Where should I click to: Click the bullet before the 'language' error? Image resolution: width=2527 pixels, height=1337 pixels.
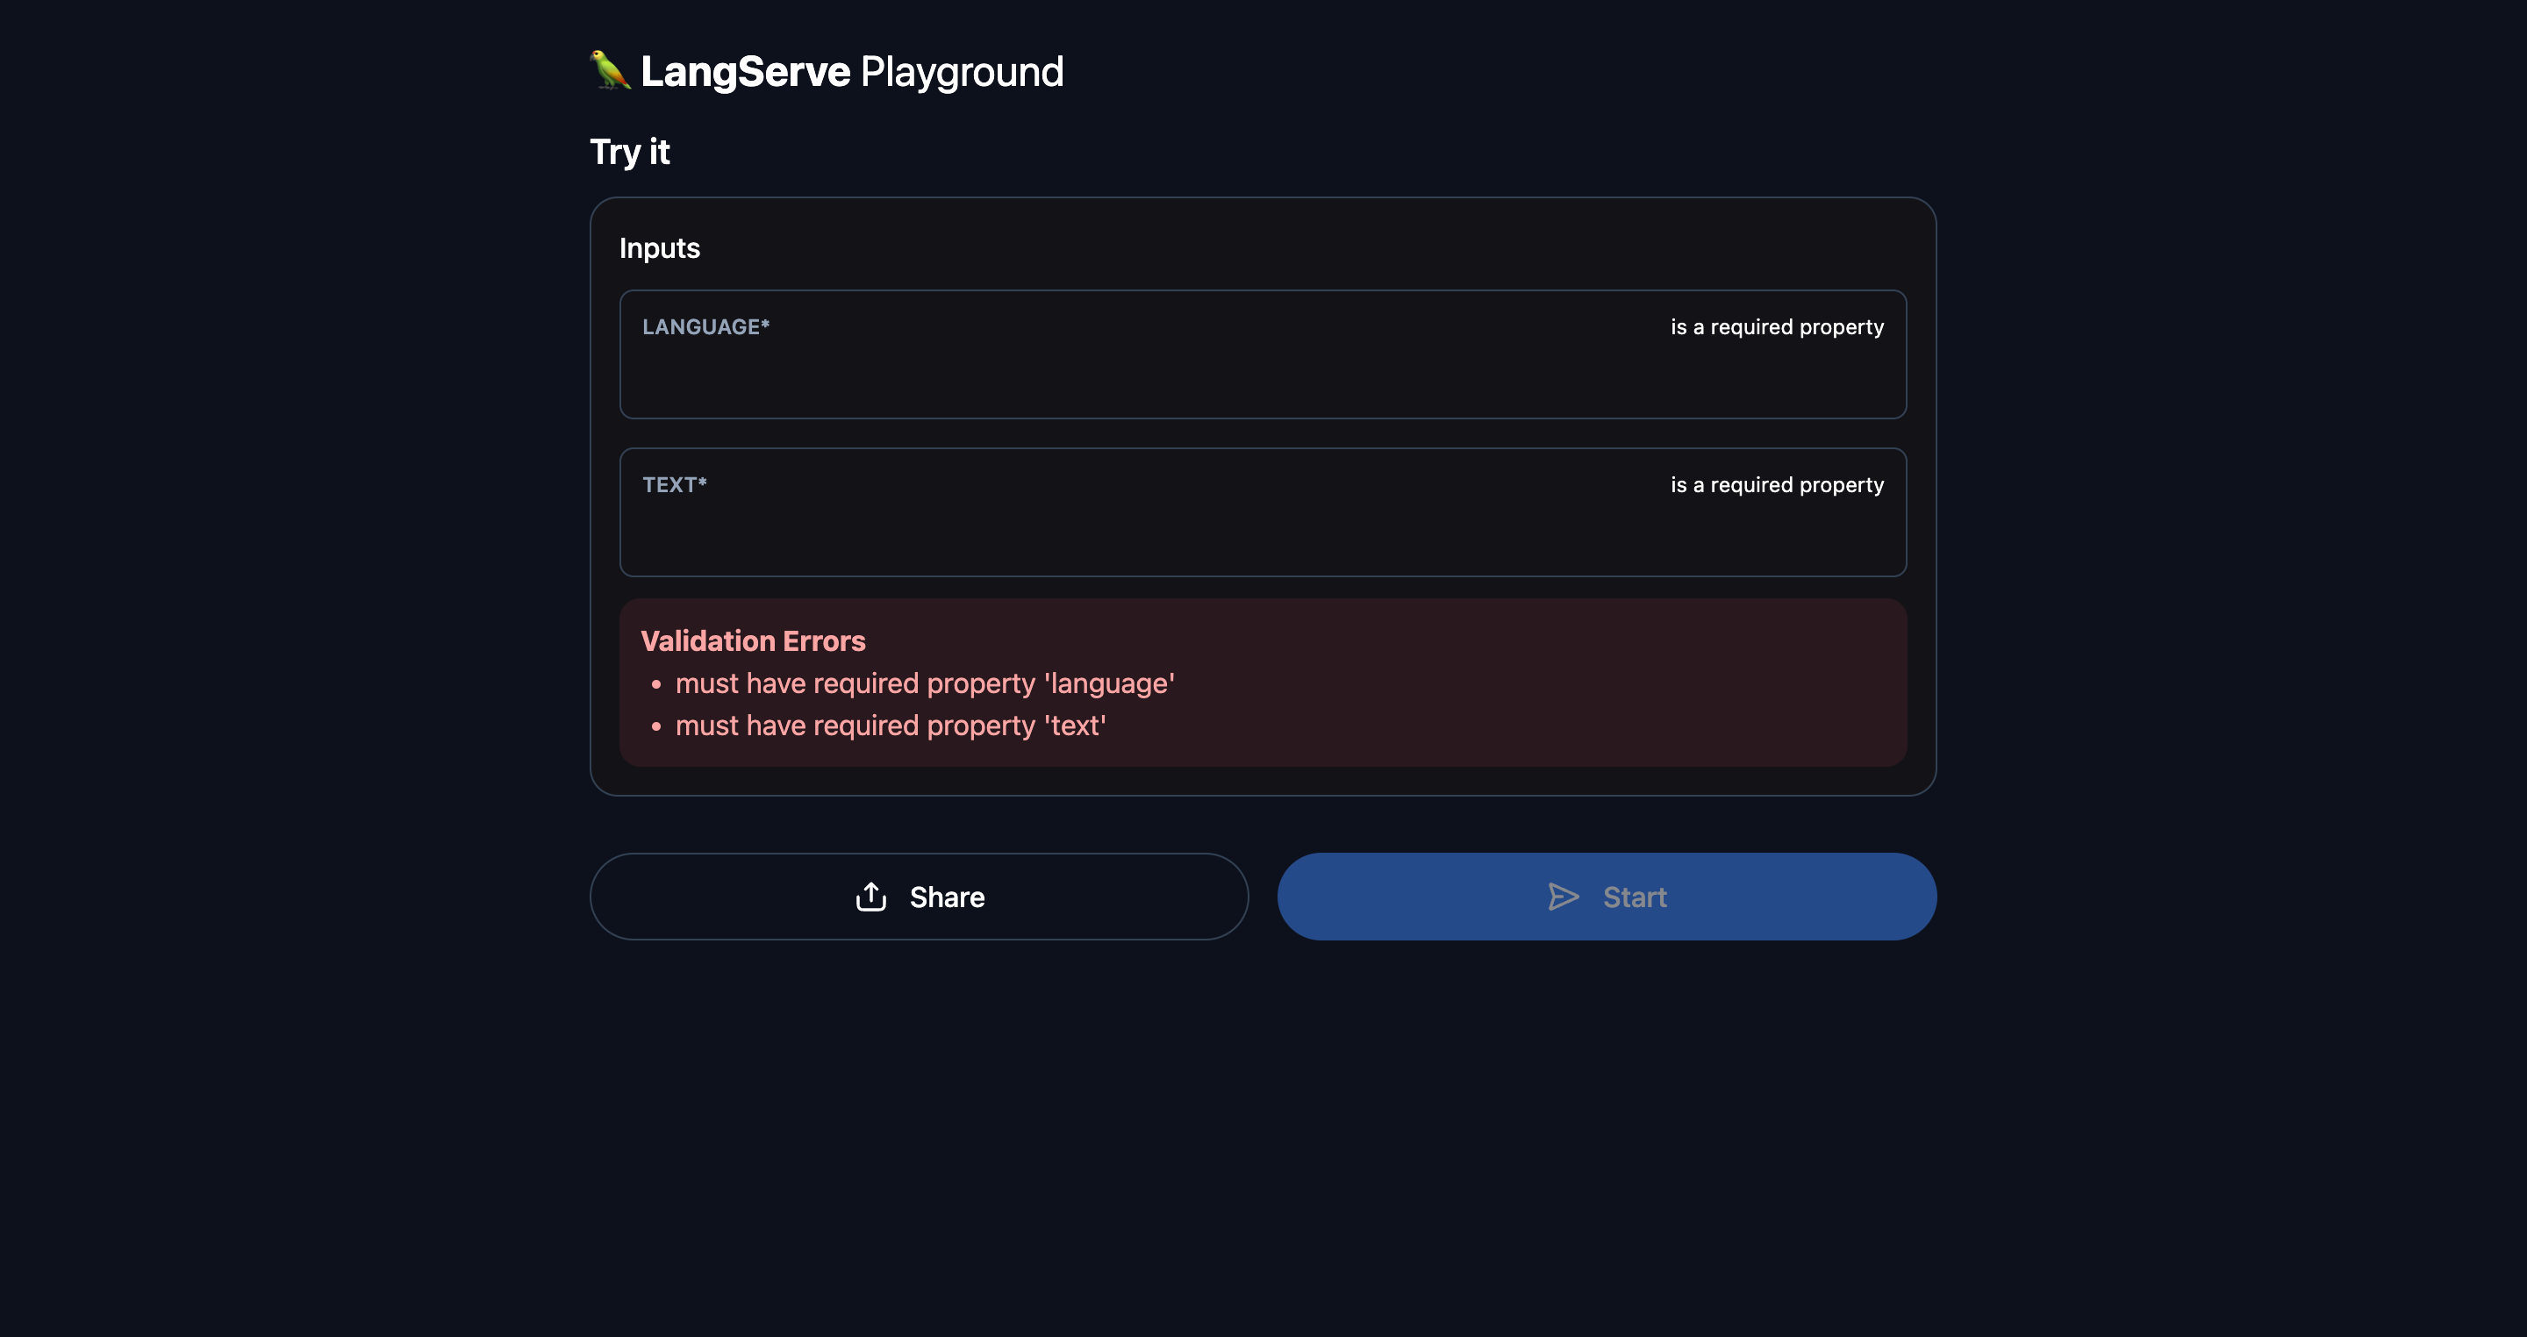pos(656,684)
